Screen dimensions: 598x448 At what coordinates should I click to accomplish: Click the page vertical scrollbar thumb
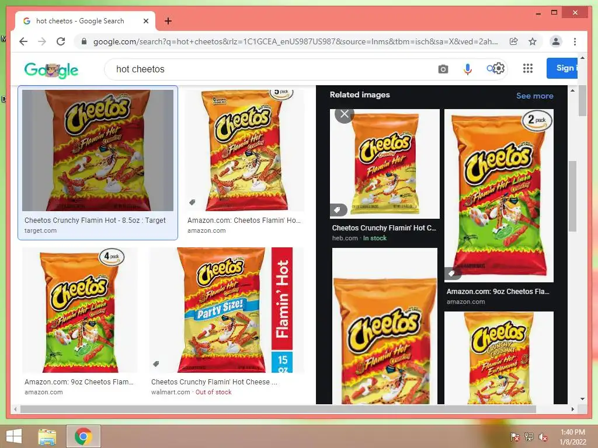click(x=582, y=100)
